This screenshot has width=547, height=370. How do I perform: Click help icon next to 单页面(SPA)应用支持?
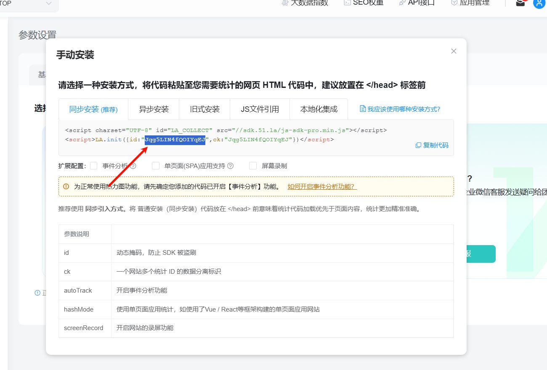230,166
